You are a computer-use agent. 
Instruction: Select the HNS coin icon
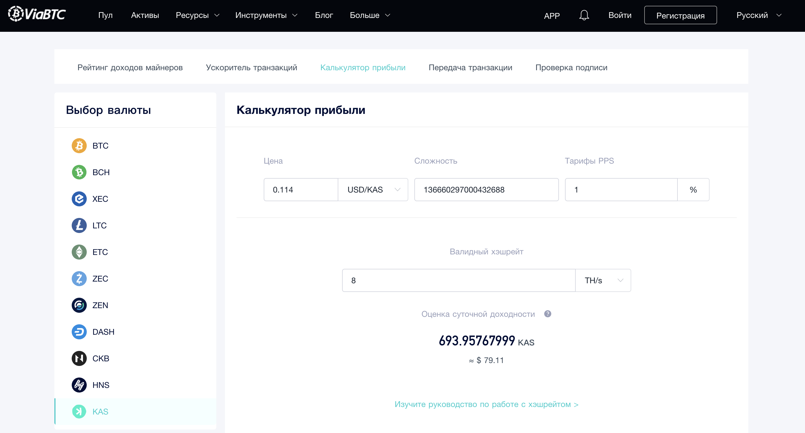pyautogui.click(x=79, y=384)
